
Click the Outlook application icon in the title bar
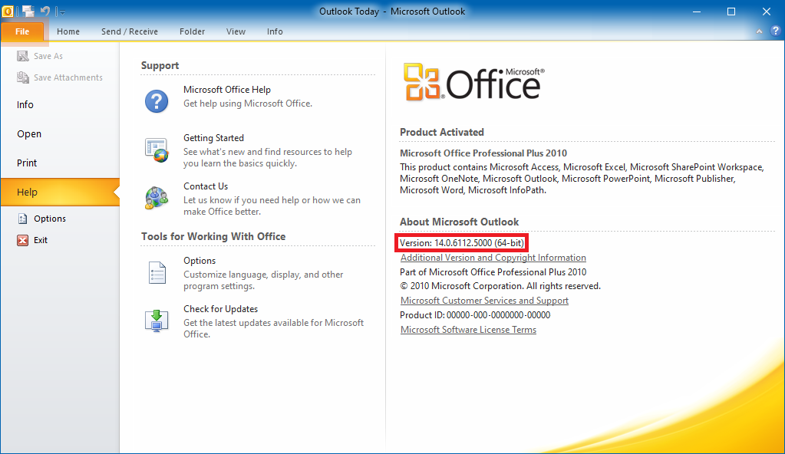click(8, 11)
